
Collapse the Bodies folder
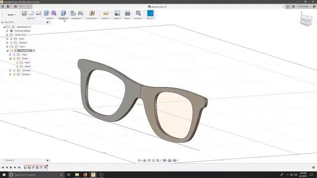pos(10,58)
